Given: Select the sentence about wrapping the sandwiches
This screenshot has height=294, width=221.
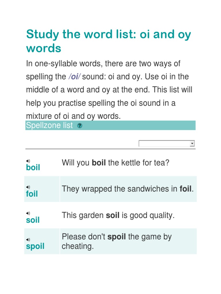Looking at the screenshot, I should coord(128,189).
